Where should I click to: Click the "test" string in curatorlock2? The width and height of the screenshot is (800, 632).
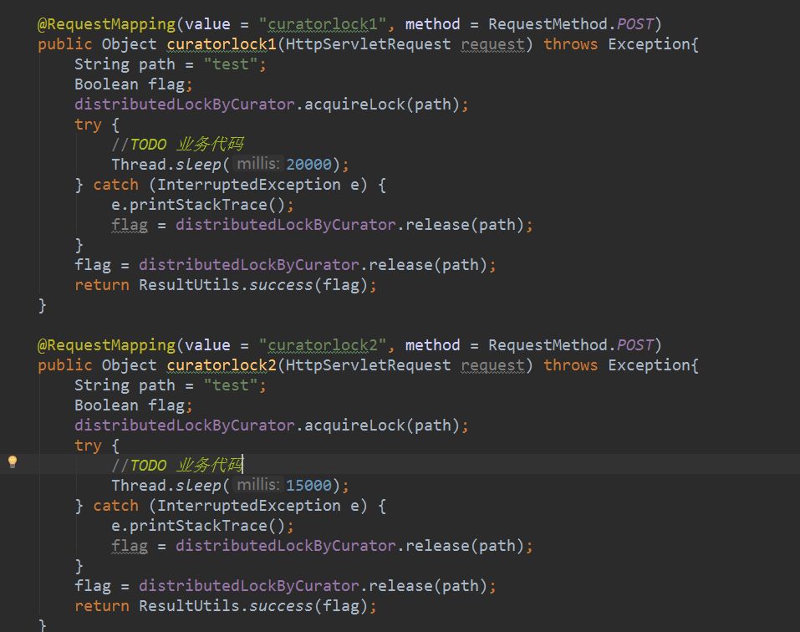(231, 385)
